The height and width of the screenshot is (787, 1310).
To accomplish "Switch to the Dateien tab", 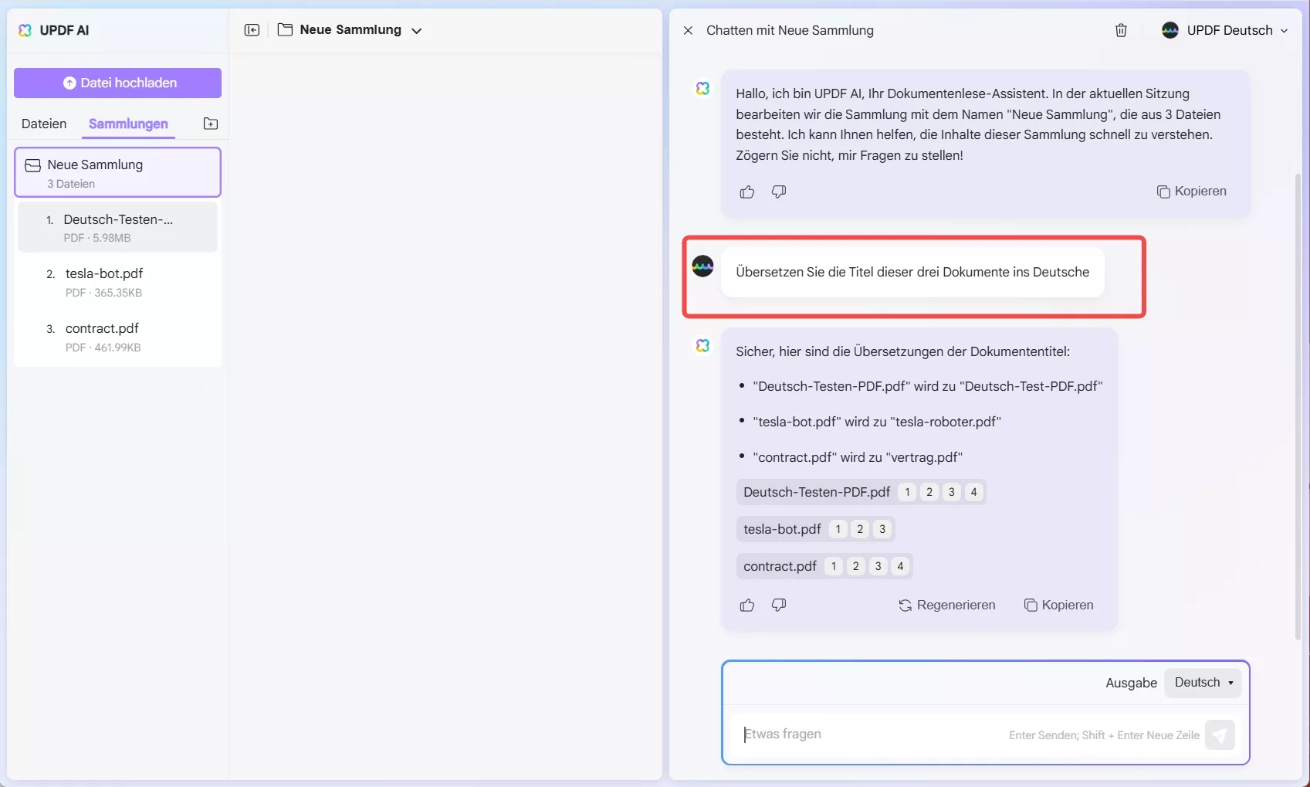I will click(43, 124).
